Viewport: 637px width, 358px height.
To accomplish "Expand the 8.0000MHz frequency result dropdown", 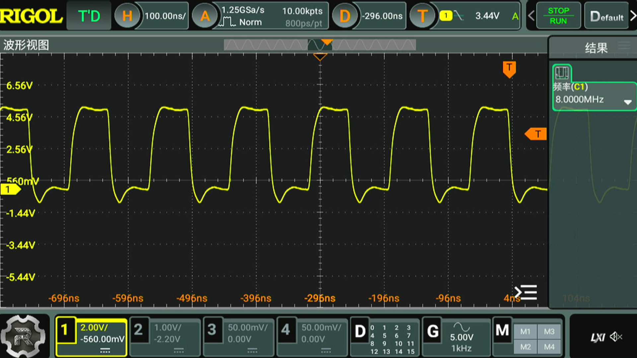I will coord(627,102).
